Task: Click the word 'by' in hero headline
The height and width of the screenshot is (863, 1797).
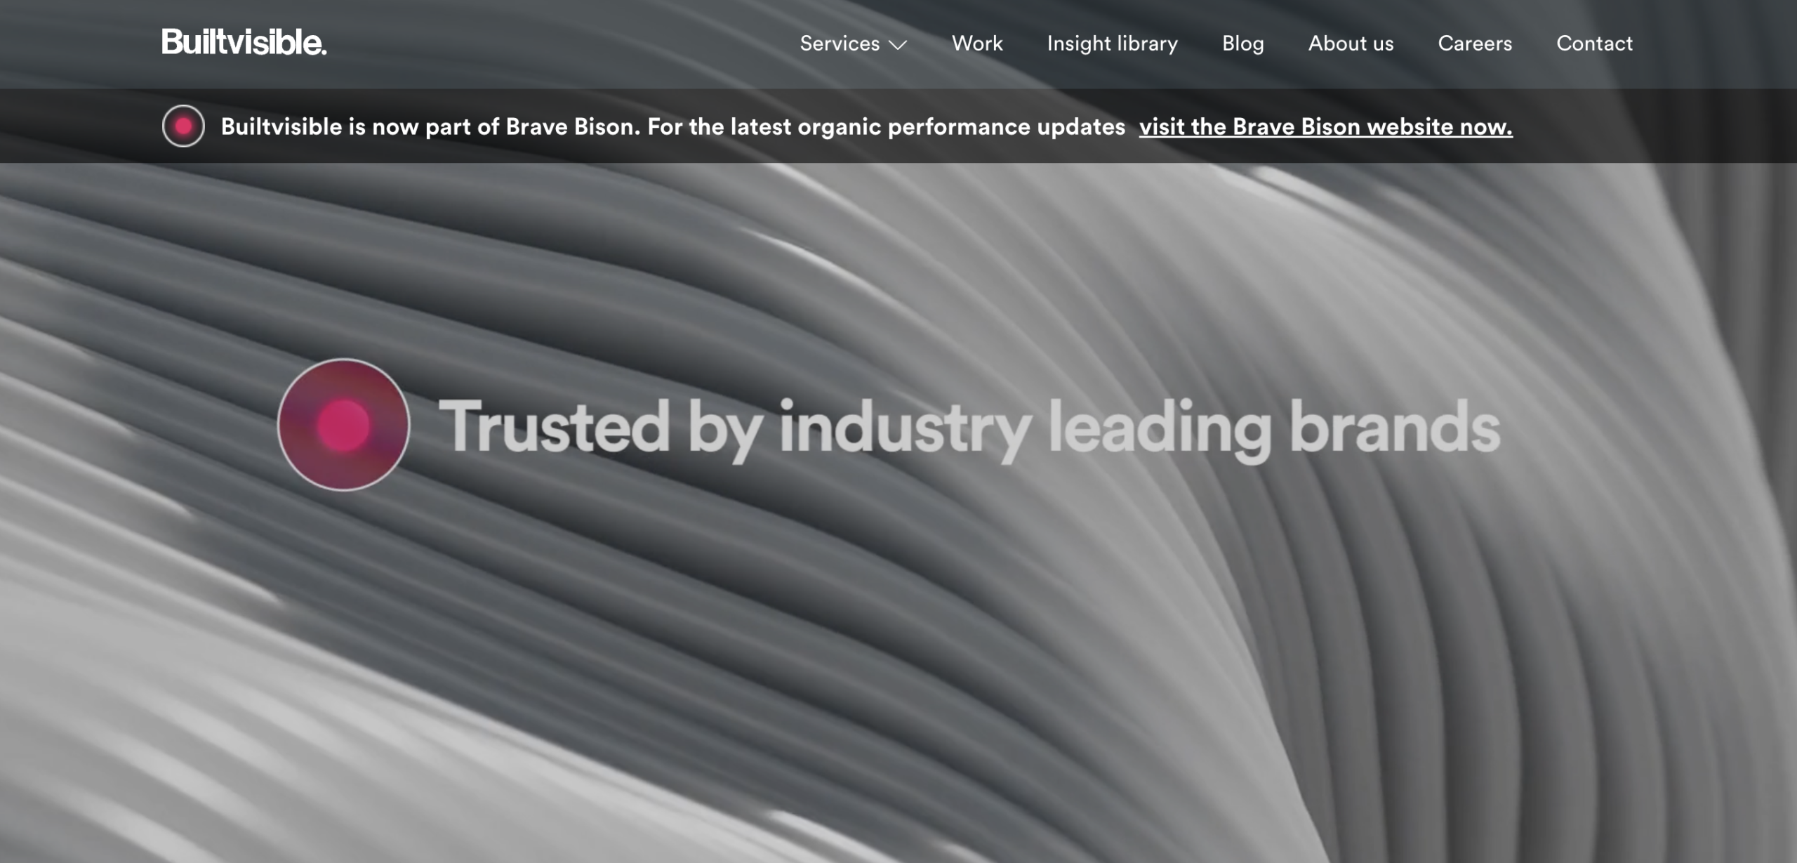Action: pyautogui.click(x=724, y=426)
